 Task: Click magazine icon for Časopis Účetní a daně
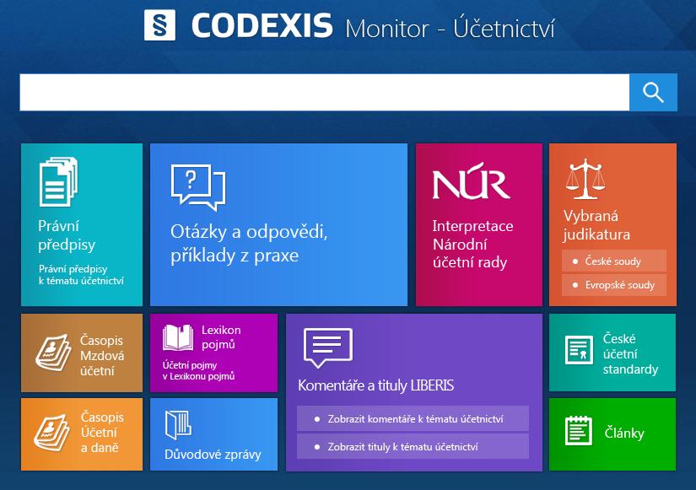52,433
